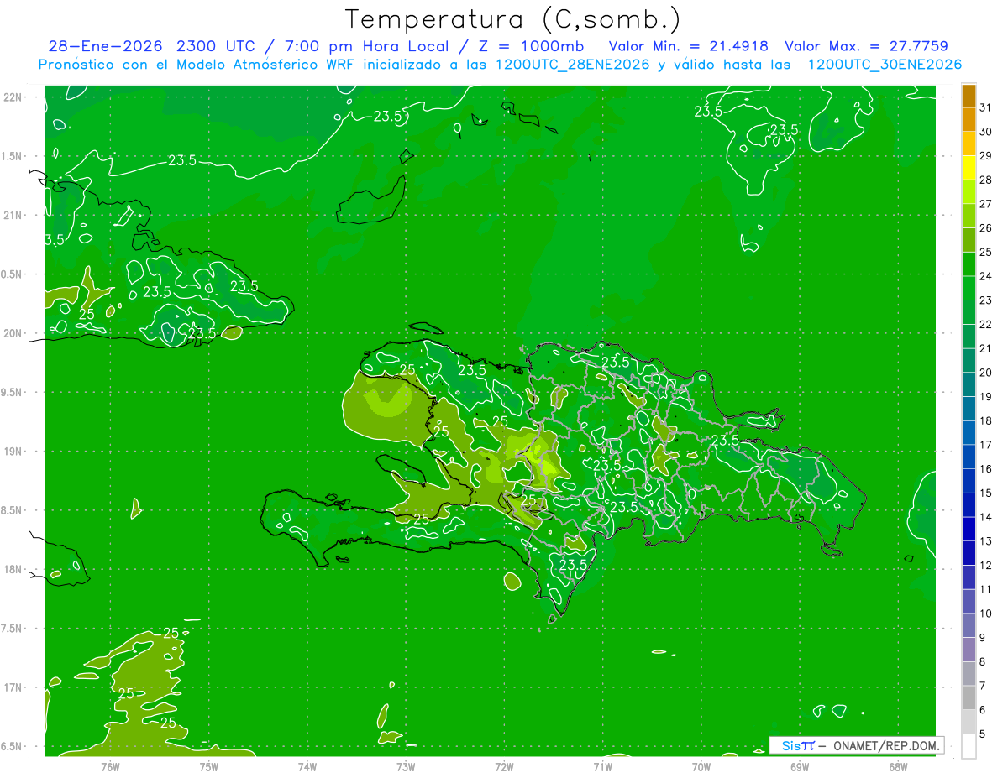Click the '2300 UTC' time text

(x=217, y=46)
